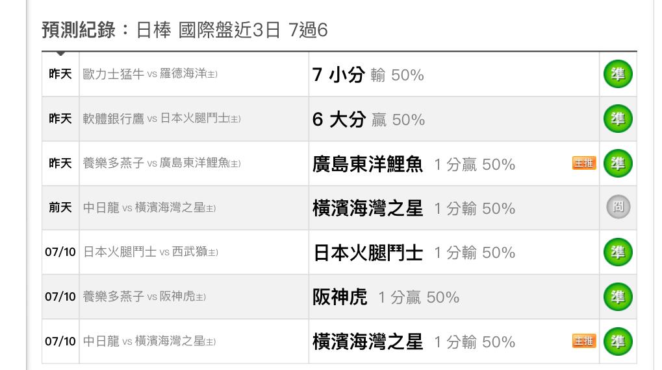Open 日本火腿鬥士 vs 西武獅 matchup
662x370 pixels.
150,252
